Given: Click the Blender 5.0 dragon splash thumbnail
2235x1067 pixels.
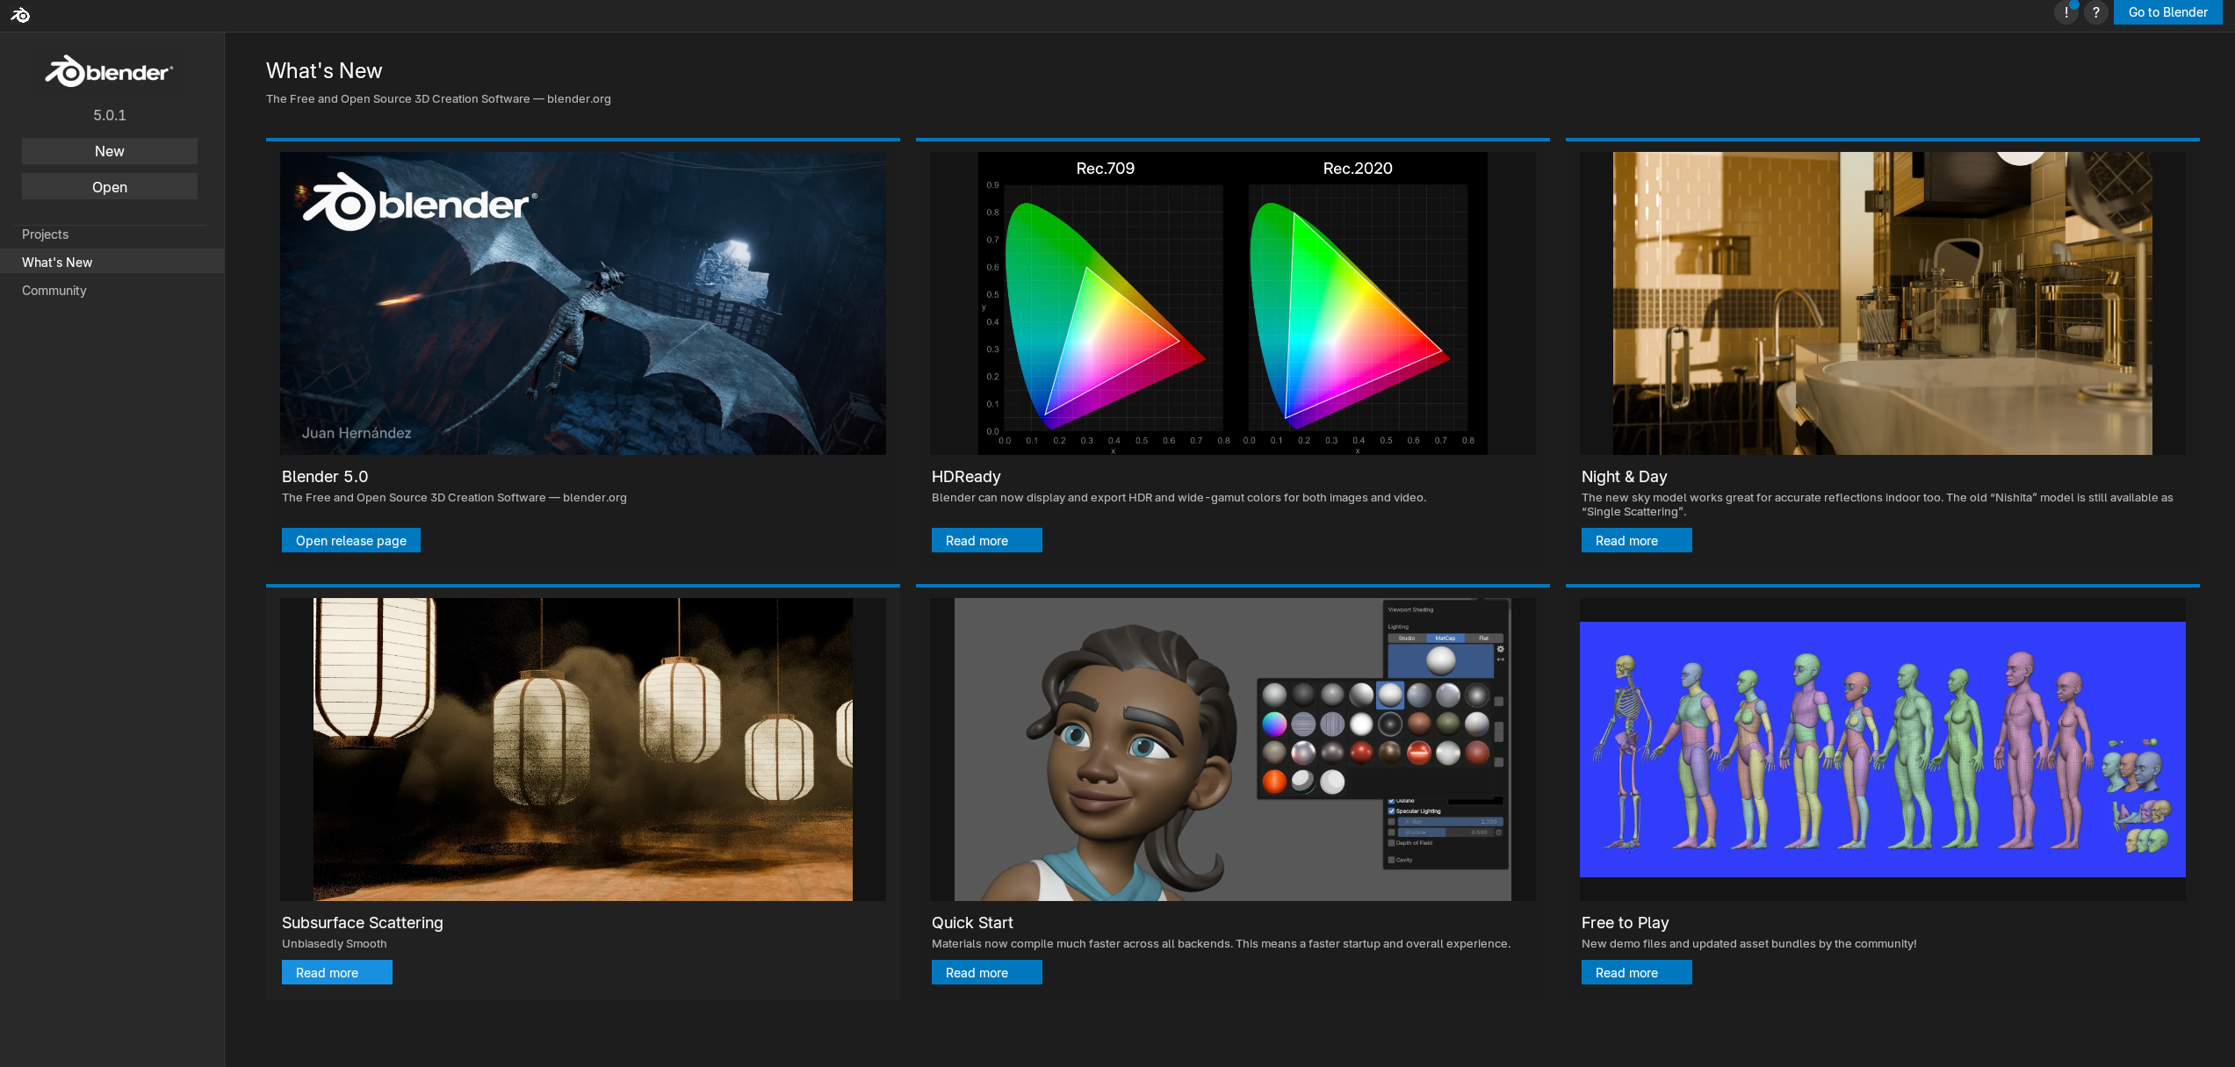Looking at the screenshot, I should tap(582, 304).
